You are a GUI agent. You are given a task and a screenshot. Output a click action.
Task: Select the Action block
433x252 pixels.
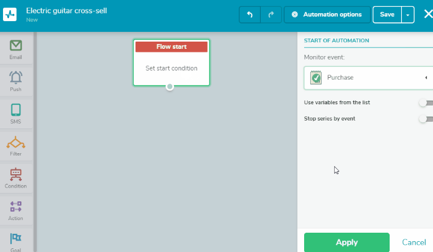pos(16,210)
